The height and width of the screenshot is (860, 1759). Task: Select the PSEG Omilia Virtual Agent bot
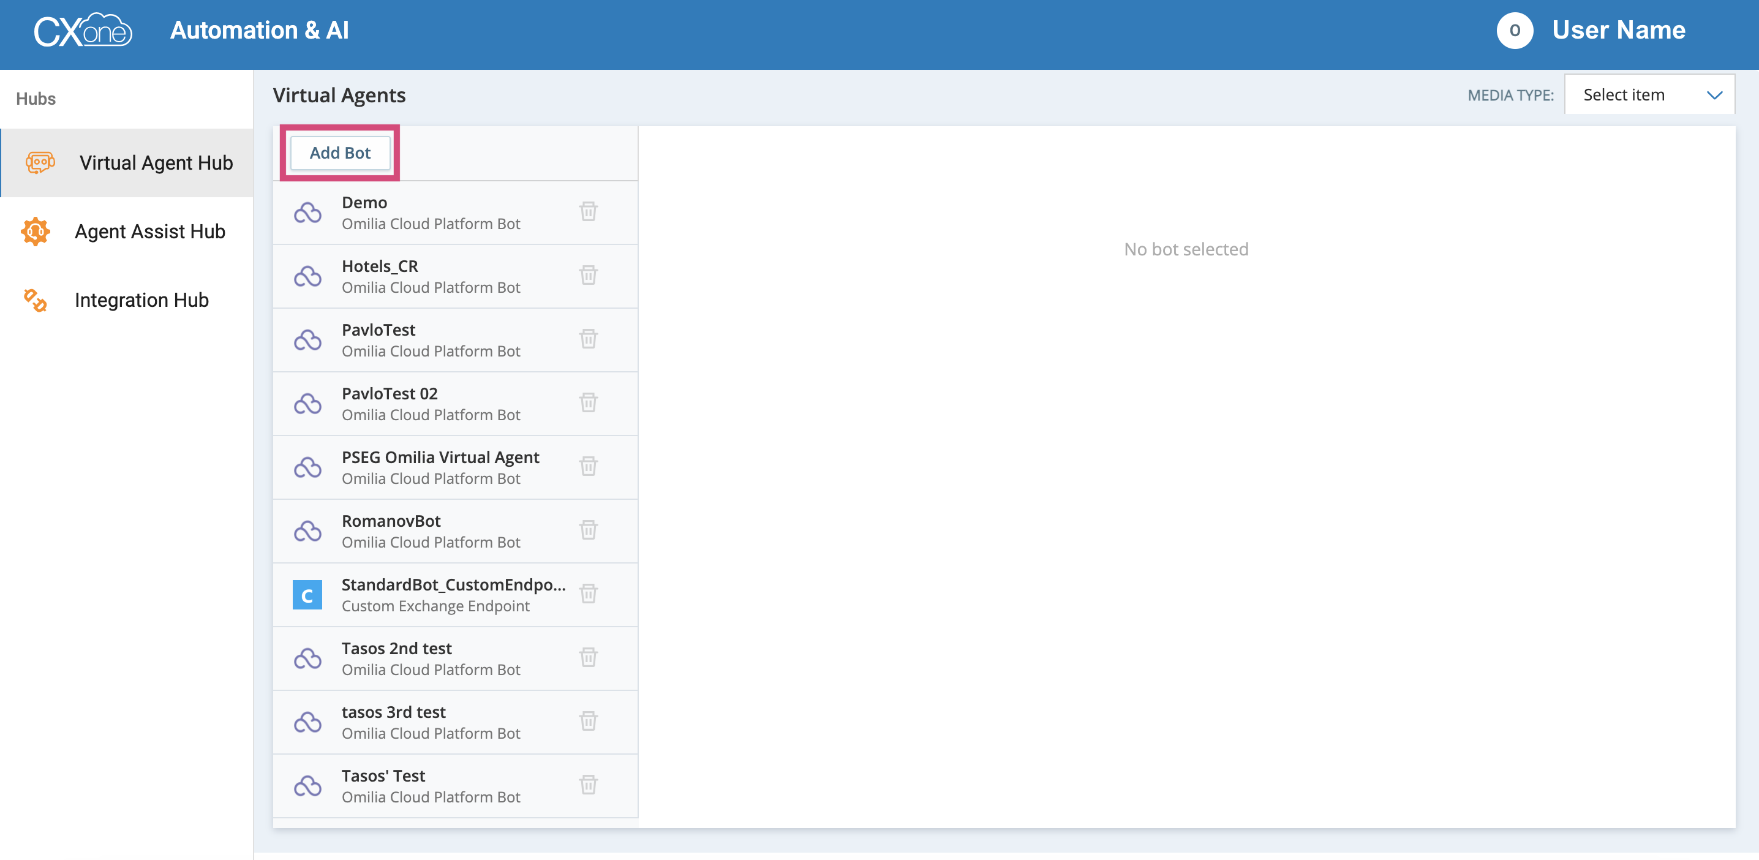[440, 467]
